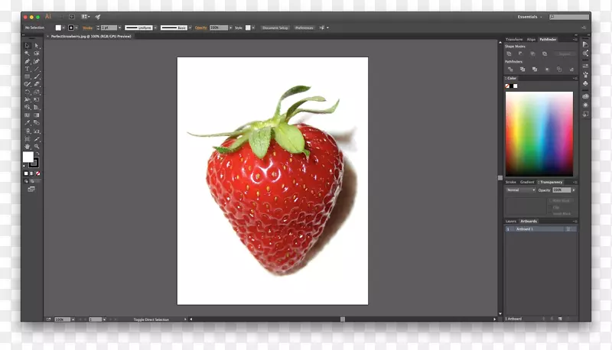Switch to the Layers tab

[510, 221]
